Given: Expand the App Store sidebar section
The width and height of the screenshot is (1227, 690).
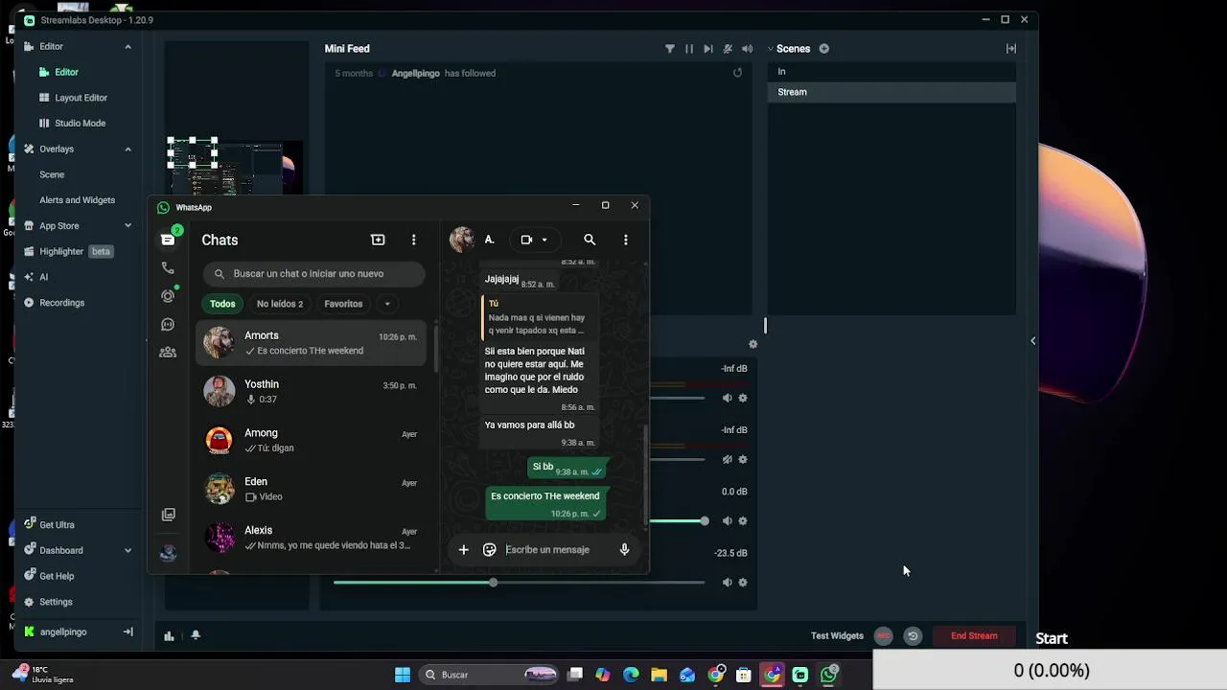Looking at the screenshot, I should click(127, 226).
